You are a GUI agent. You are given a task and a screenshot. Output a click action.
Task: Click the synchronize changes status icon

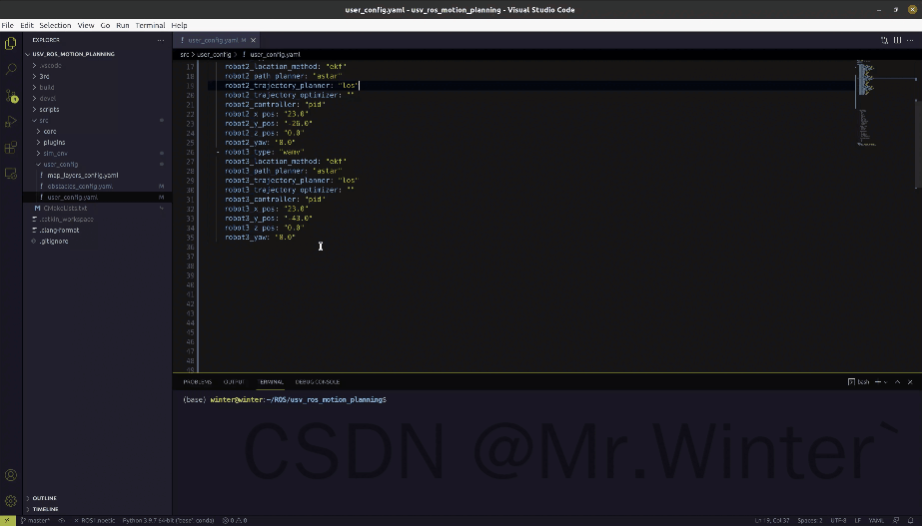coord(61,520)
